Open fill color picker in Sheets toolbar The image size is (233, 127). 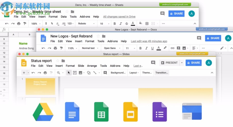click(140, 23)
